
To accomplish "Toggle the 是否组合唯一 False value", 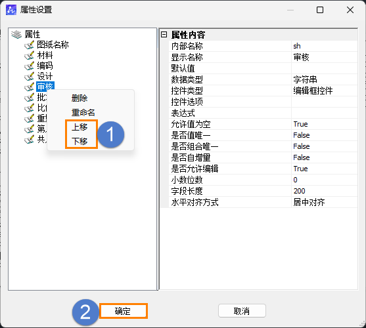I will pyautogui.click(x=324, y=146).
